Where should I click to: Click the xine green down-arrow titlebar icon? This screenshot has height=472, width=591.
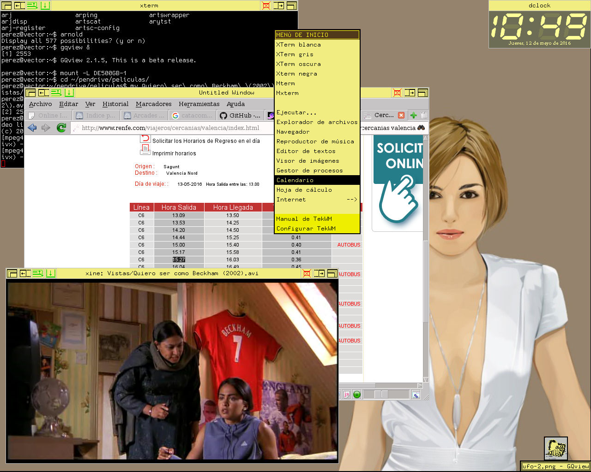click(51, 273)
